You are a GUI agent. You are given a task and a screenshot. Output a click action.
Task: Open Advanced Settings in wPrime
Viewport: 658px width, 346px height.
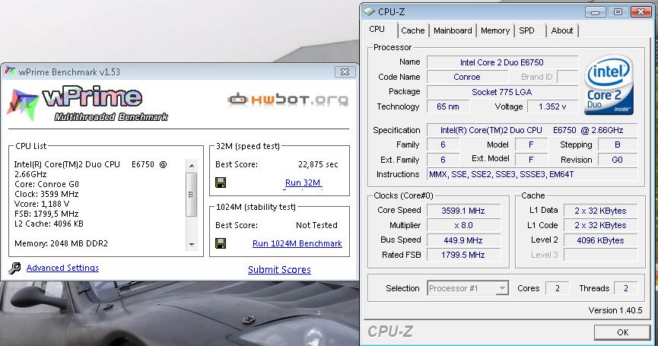(x=62, y=268)
